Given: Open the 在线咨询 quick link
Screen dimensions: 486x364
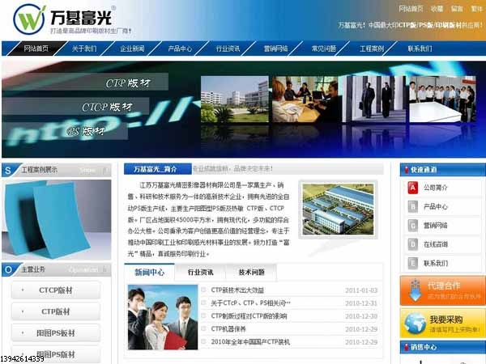Looking at the screenshot, I should coord(436,244).
